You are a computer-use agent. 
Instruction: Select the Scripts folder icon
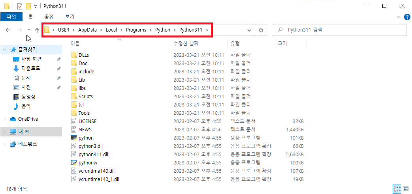coord(74,97)
